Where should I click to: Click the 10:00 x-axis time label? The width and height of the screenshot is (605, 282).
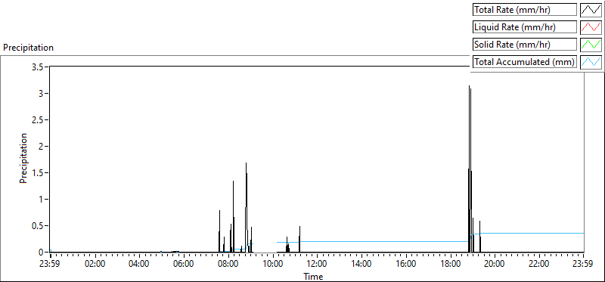[x=273, y=265]
